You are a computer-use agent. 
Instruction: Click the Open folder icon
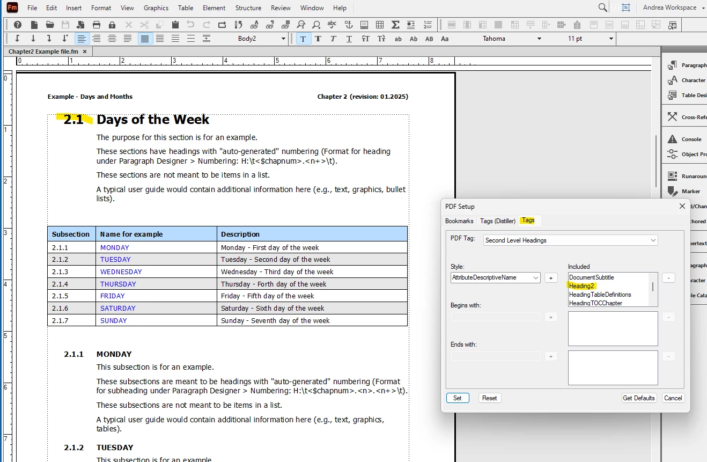tap(50, 25)
